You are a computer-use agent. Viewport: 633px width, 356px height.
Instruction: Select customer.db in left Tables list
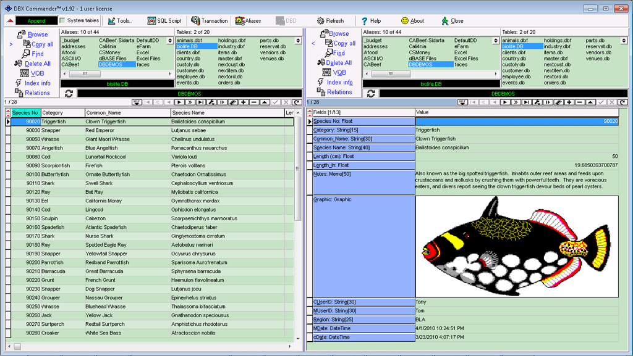point(187,70)
